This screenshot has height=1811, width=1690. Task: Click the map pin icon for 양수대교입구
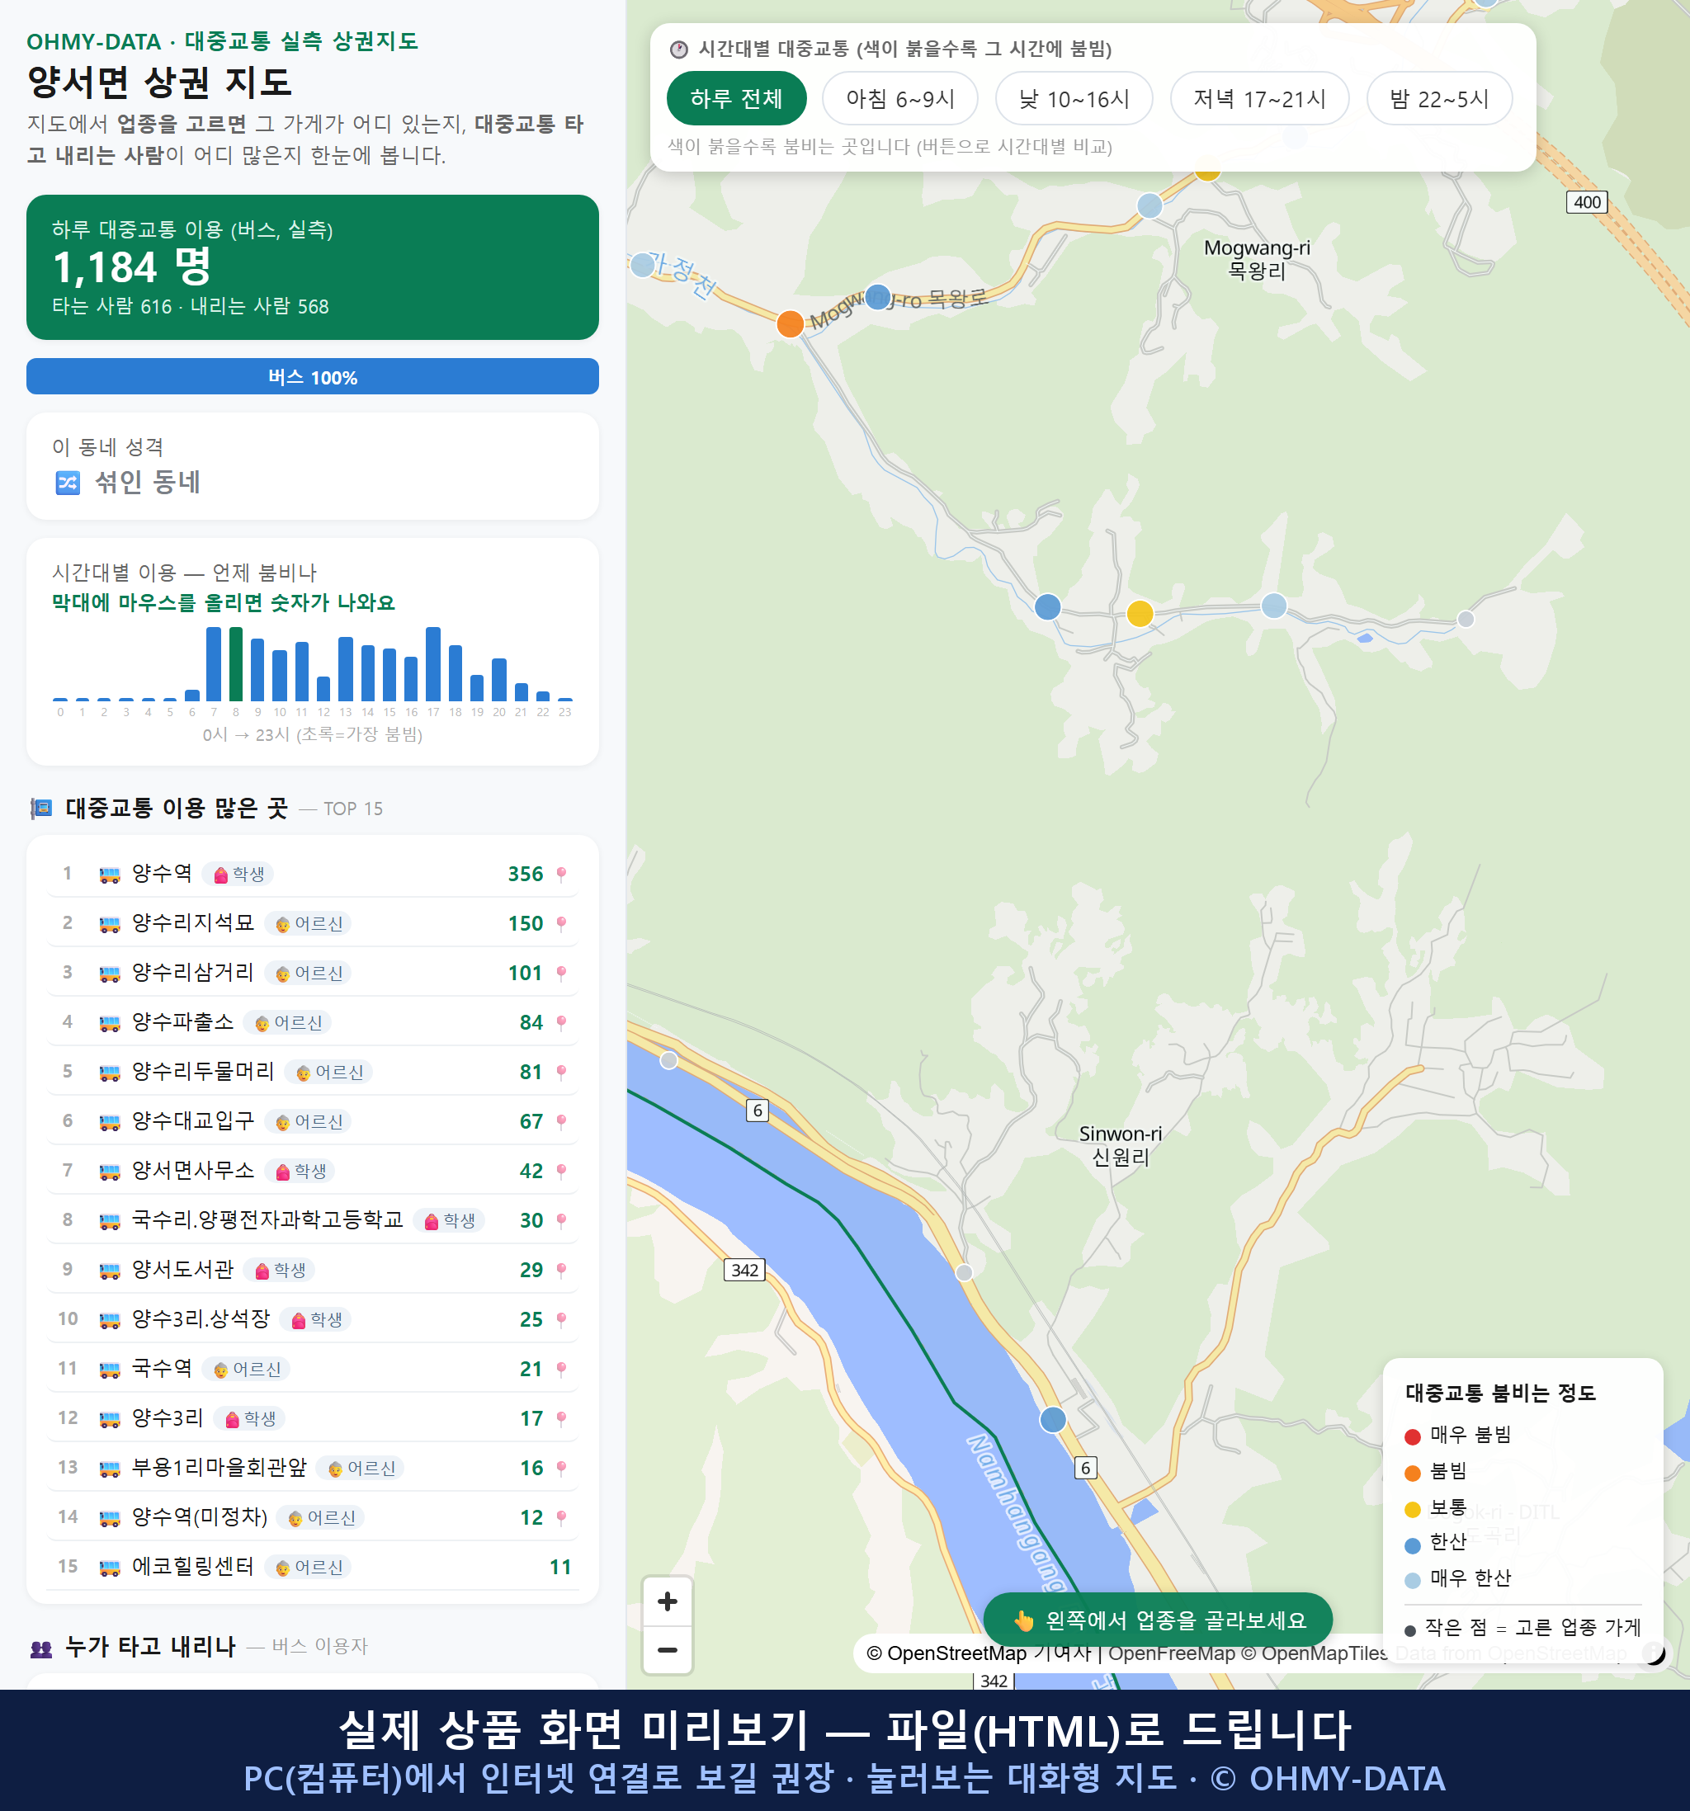[x=561, y=1121]
